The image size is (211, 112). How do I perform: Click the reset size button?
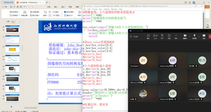(x=70, y=16)
